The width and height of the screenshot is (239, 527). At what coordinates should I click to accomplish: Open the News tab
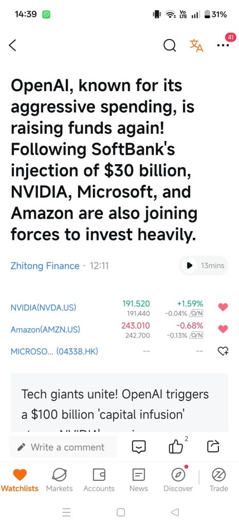pos(139,480)
